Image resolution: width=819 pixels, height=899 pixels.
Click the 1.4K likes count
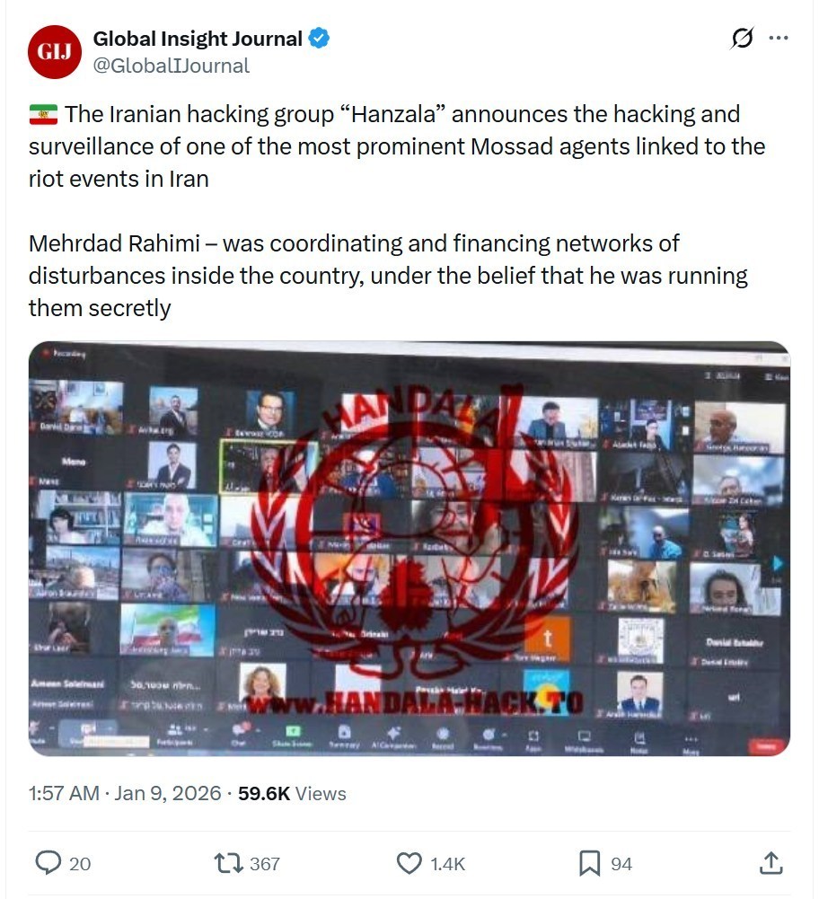[447, 863]
